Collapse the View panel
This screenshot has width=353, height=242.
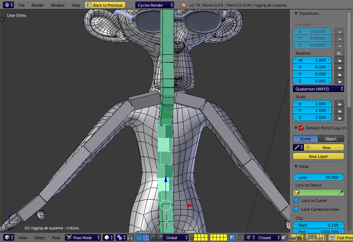click(296, 167)
